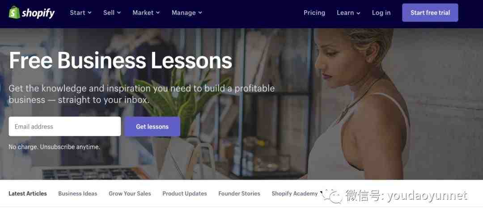
Task: Open the Product Updates tab
Action: [x=185, y=193]
